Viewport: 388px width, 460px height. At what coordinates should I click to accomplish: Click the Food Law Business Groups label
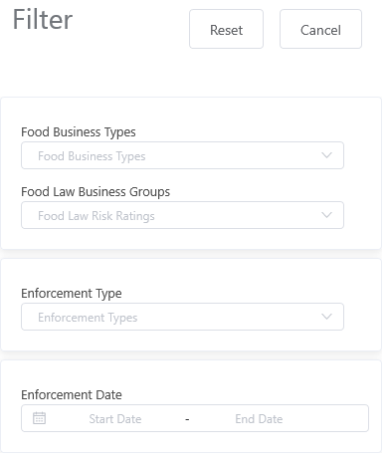[x=96, y=192]
